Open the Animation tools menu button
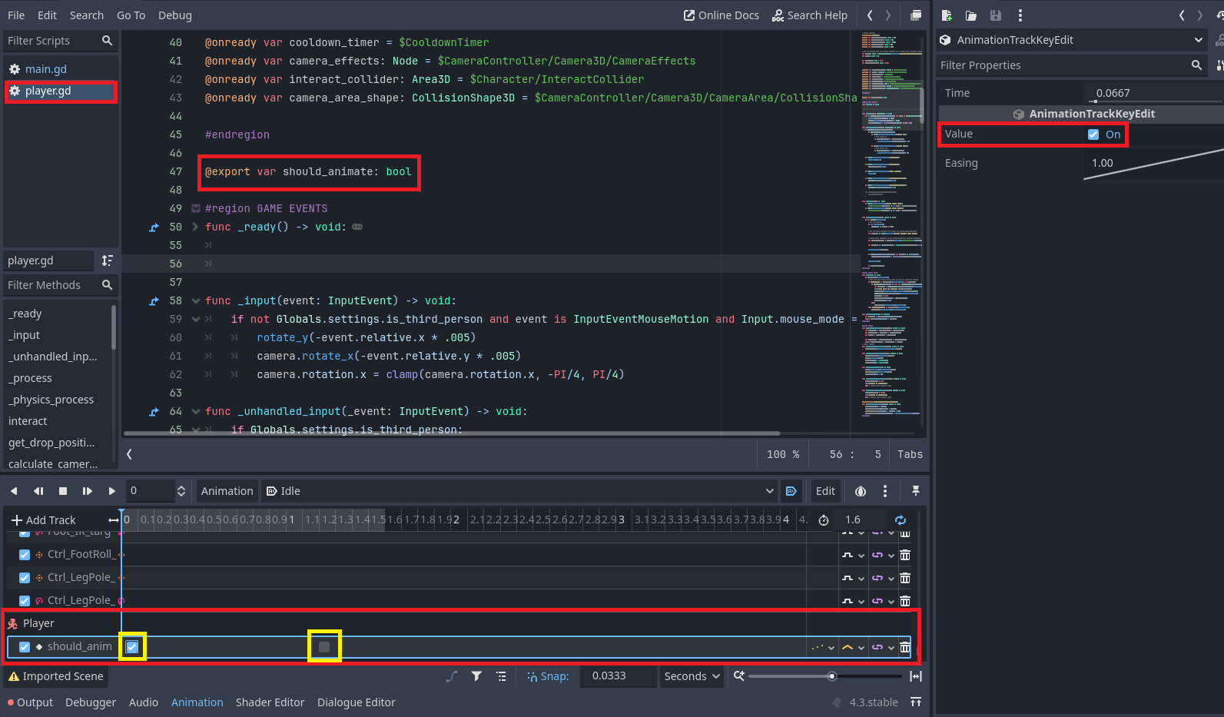The height and width of the screenshot is (717, 1224). pyautogui.click(x=227, y=491)
